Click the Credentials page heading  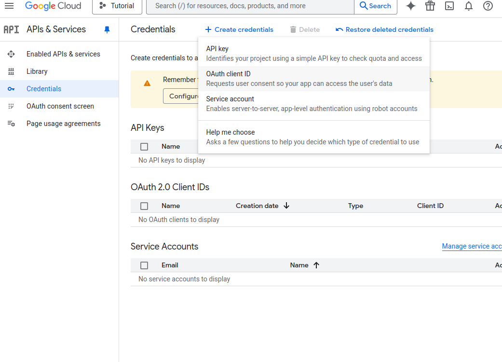coord(153,29)
